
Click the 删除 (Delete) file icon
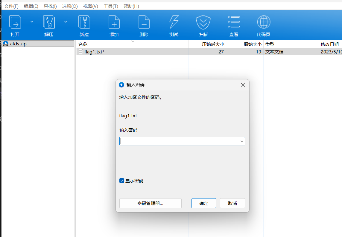pyautogui.click(x=144, y=22)
